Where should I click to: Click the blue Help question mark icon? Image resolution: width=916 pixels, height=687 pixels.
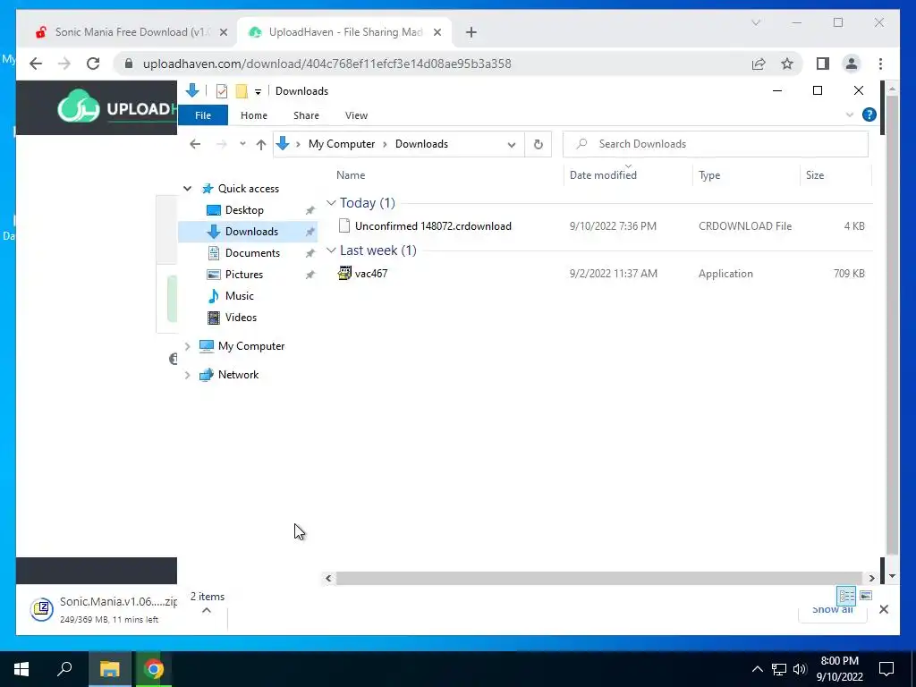pyautogui.click(x=869, y=114)
